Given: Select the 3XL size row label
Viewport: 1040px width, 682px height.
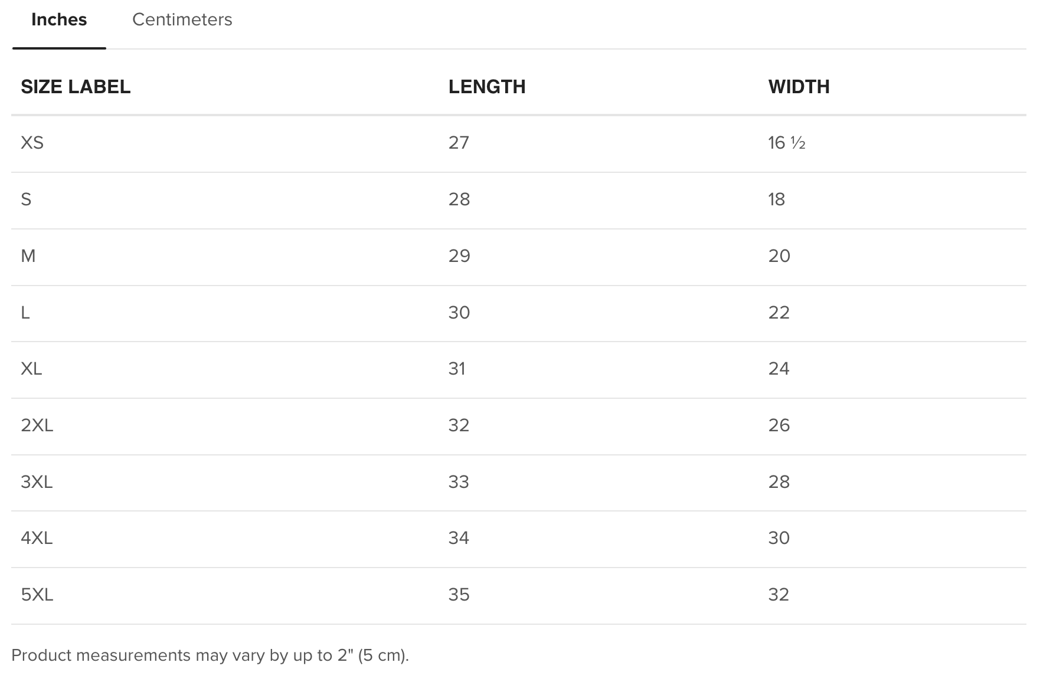Looking at the screenshot, I should [37, 482].
